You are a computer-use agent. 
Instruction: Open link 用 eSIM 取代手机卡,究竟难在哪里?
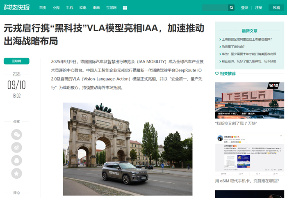pos(247,181)
